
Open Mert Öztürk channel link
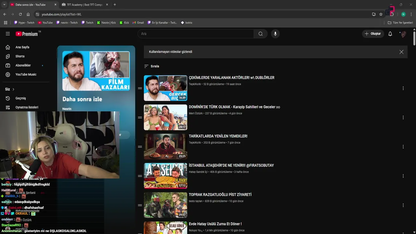196,113
